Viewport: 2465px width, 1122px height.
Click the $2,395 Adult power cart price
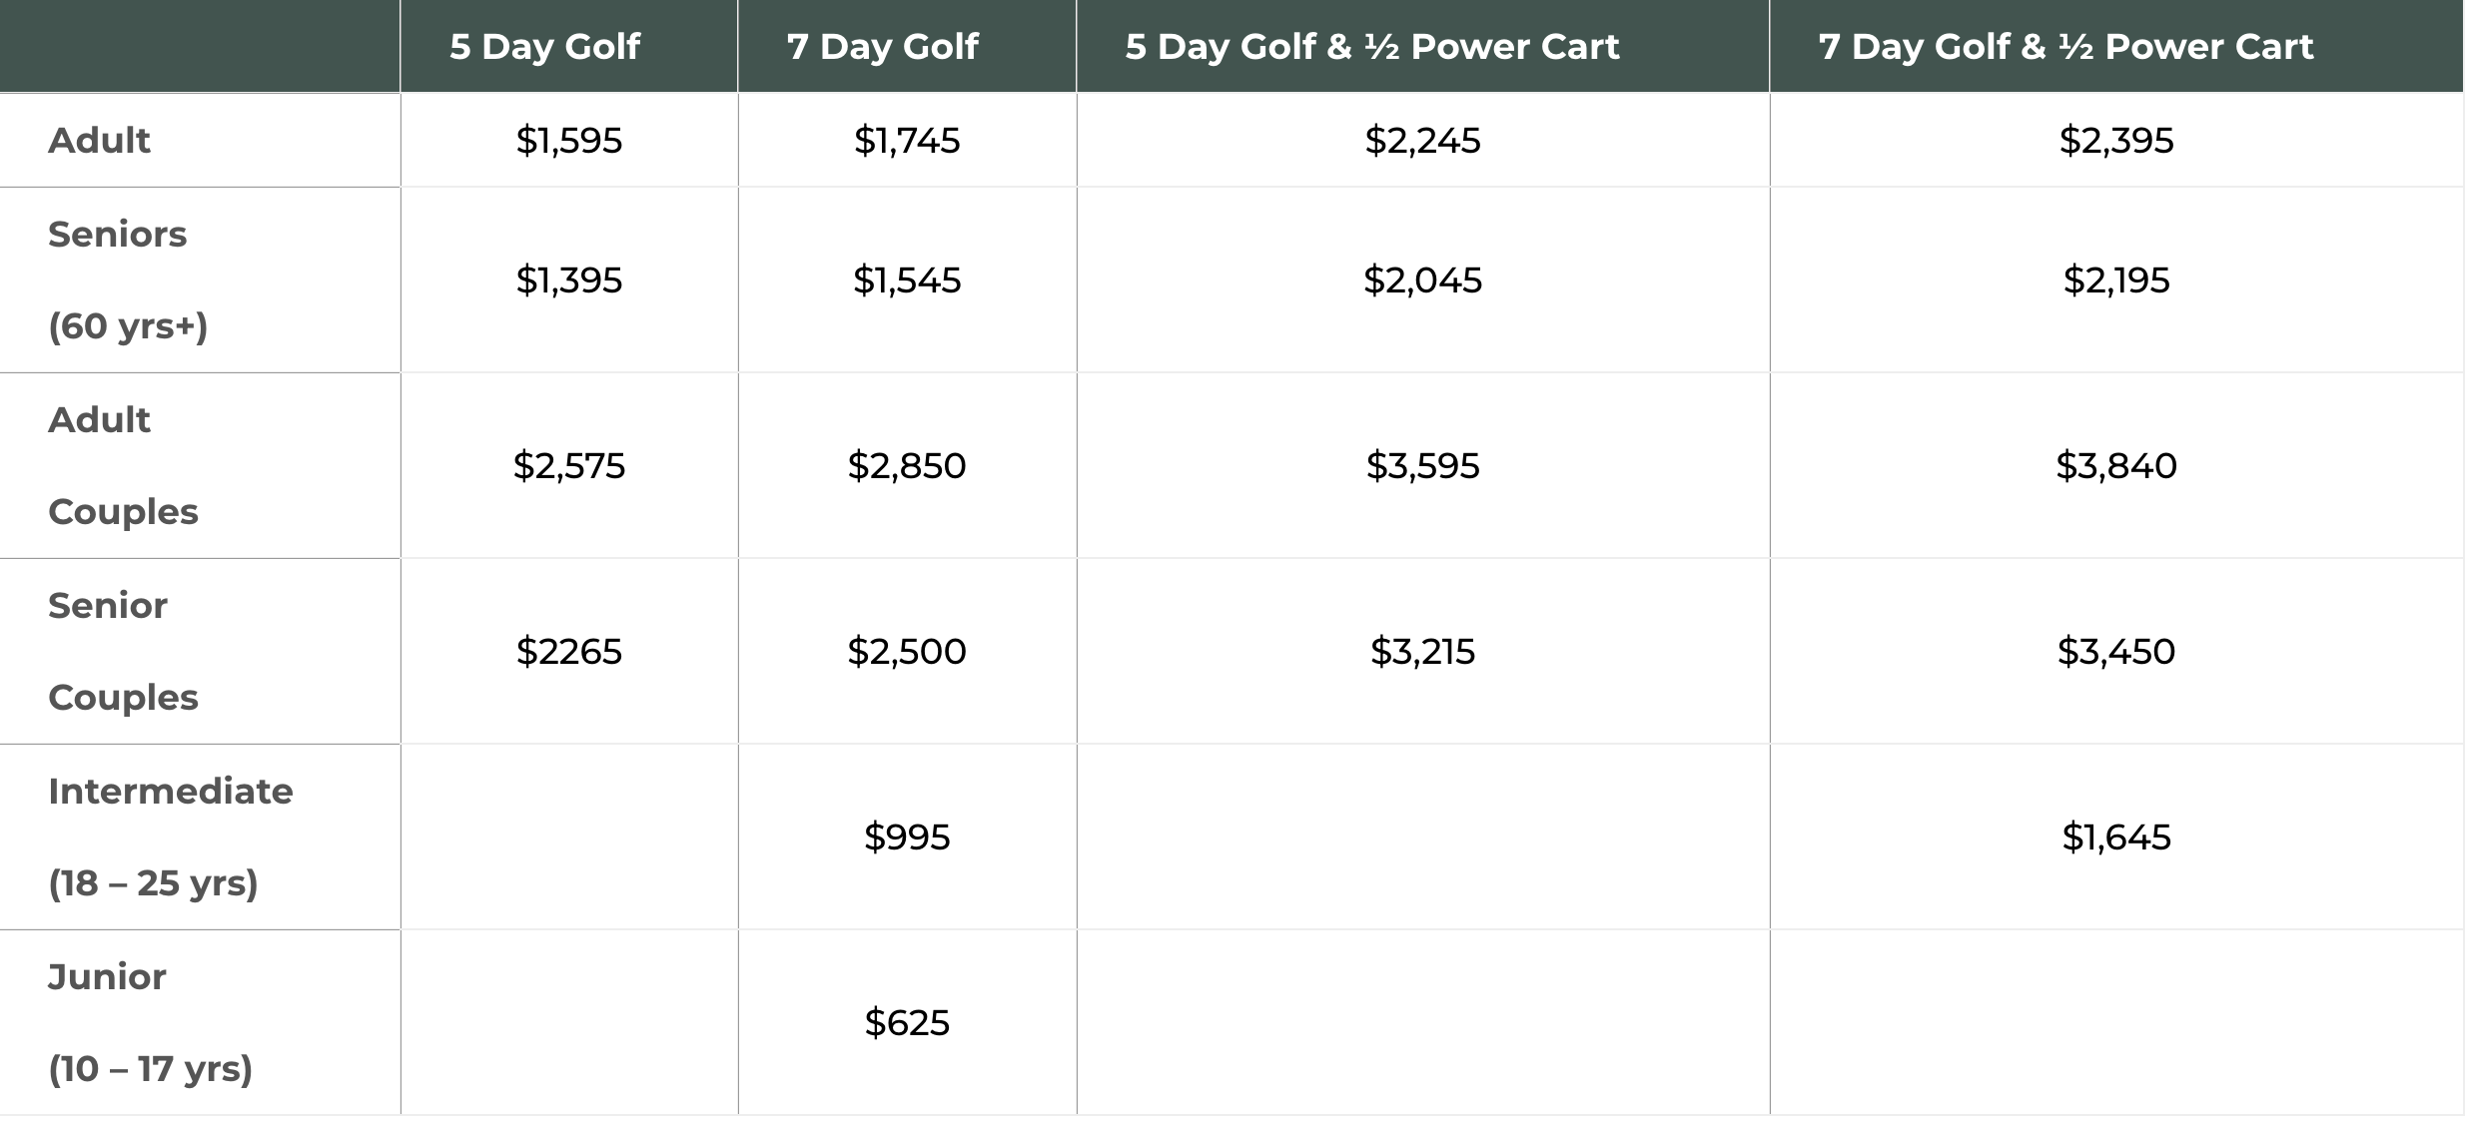click(x=2116, y=141)
